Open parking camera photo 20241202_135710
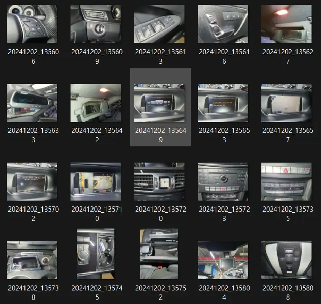 95,182
